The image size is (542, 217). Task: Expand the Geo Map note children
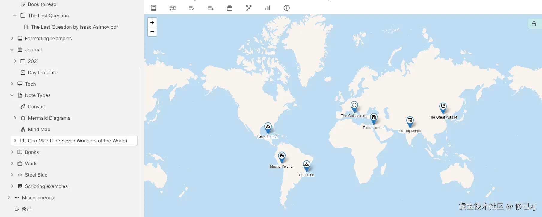(15, 141)
